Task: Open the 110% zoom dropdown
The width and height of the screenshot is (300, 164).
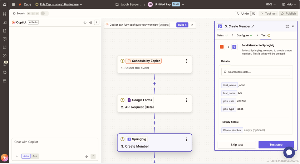Action: pos(270,4)
